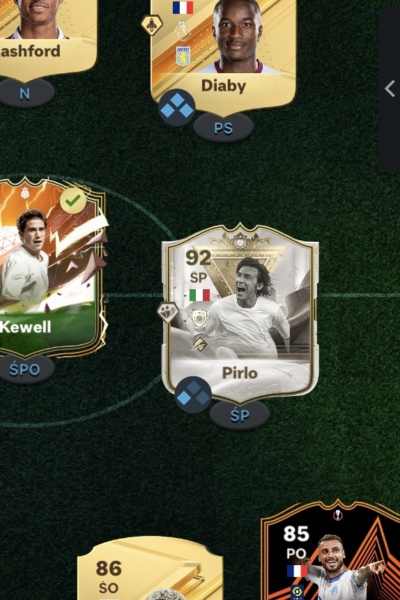The image size is (400, 600).
Task: Select the 85-rated PO Marseille player card
Action: tap(331, 550)
